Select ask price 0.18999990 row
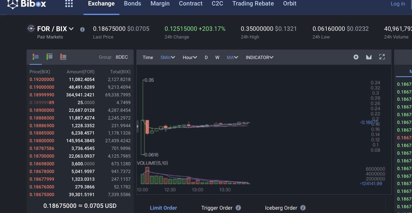Screen dimensions: 412x213 click(80, 95)
